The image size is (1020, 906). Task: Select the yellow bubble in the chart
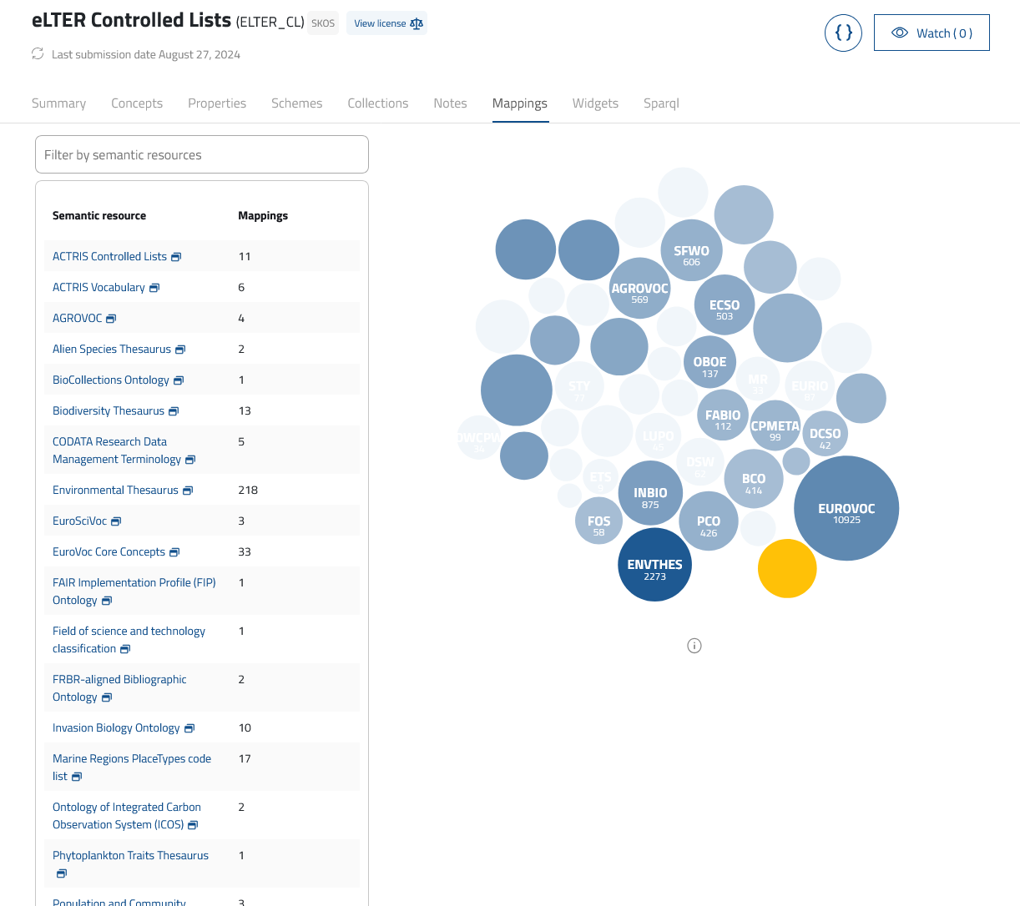click(x=787, y=568)
